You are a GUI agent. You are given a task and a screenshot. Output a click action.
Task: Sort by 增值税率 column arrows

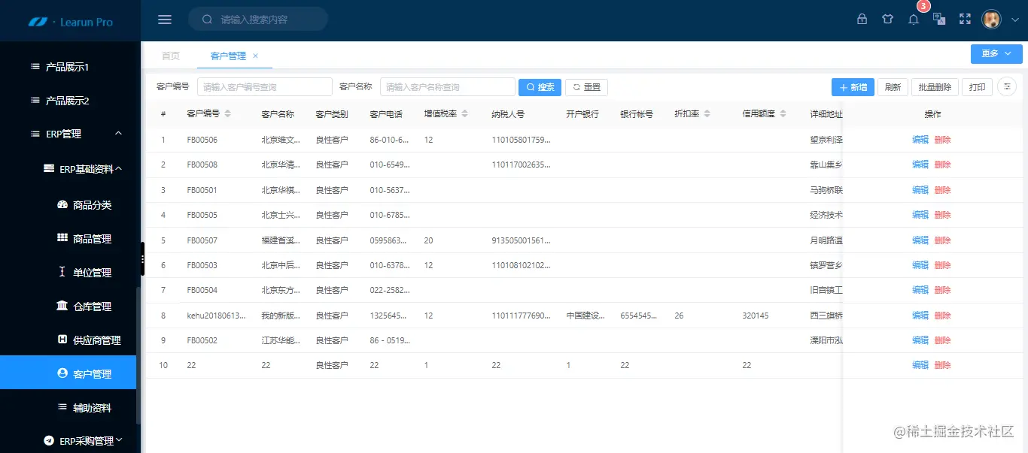[465, 114]
